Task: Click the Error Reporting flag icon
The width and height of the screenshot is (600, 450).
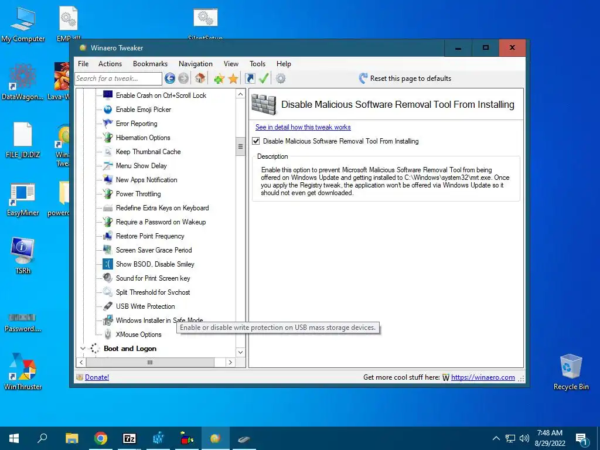Action: 108,123
